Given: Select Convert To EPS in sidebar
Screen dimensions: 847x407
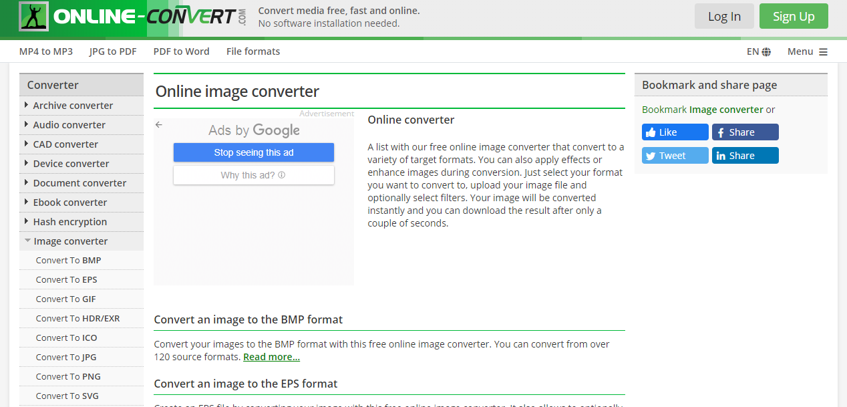Looking at the screenshot, I should pyautogui.click(x=66, y=280).
